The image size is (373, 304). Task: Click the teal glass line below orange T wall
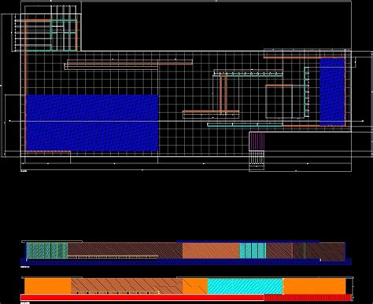pyautogui.click(x=245, y=125)
